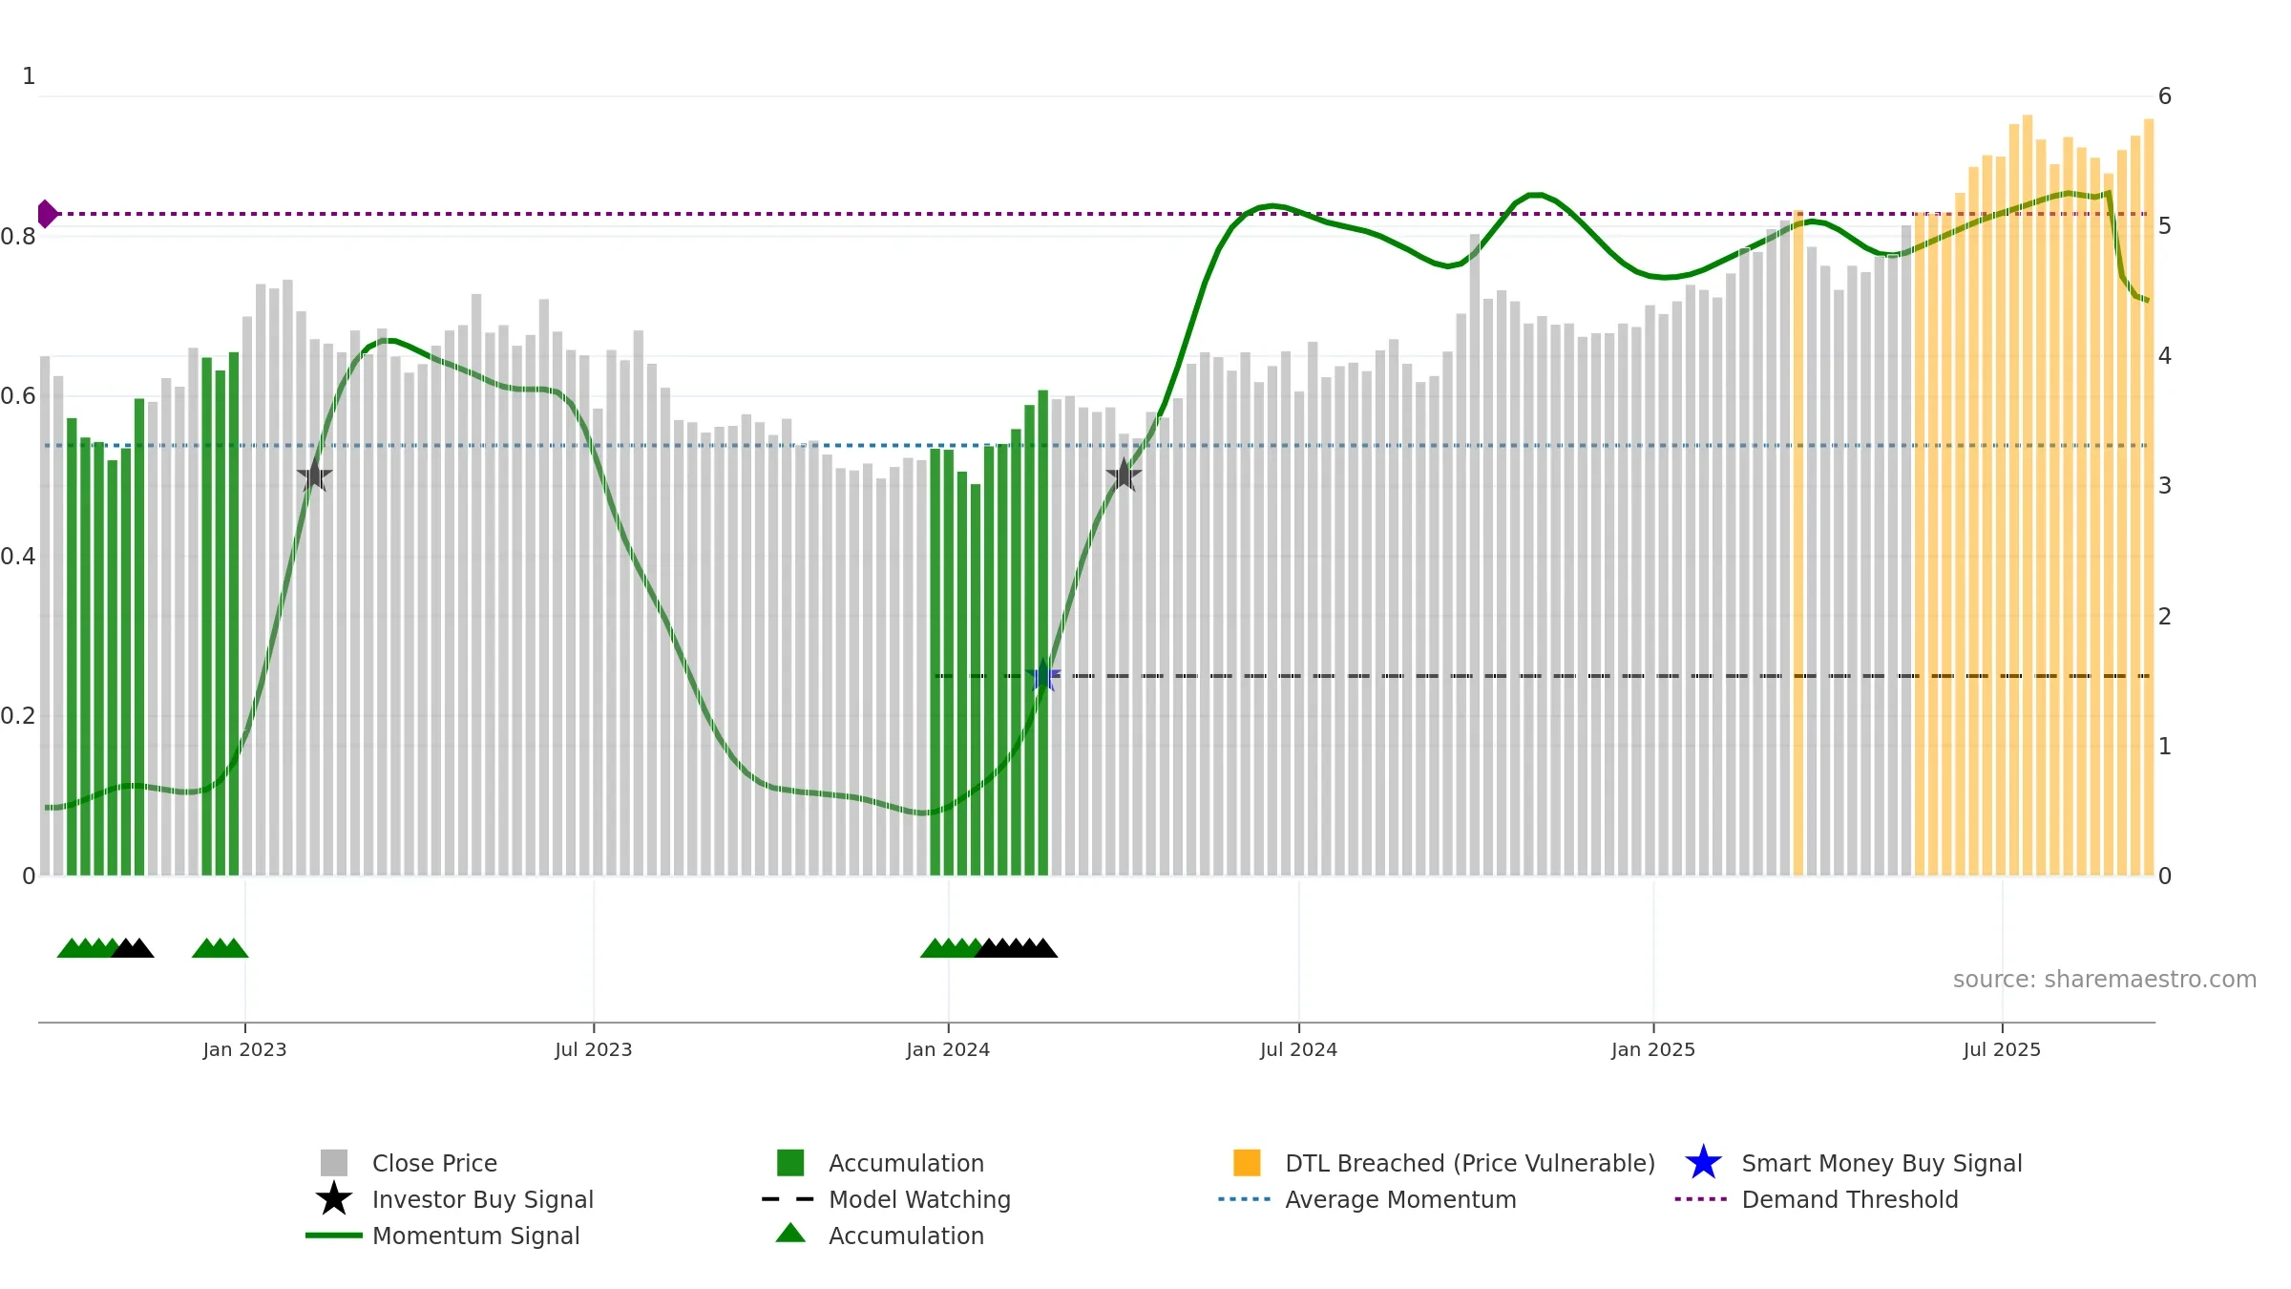Click the purple diamond marker on Demand Threshold line
This screenshot has height=1289, width=2291.
[x=47, y=214]
